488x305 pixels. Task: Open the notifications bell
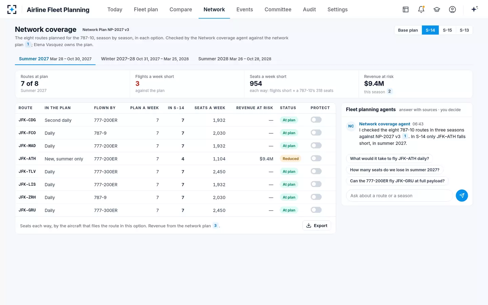point(421,9)
